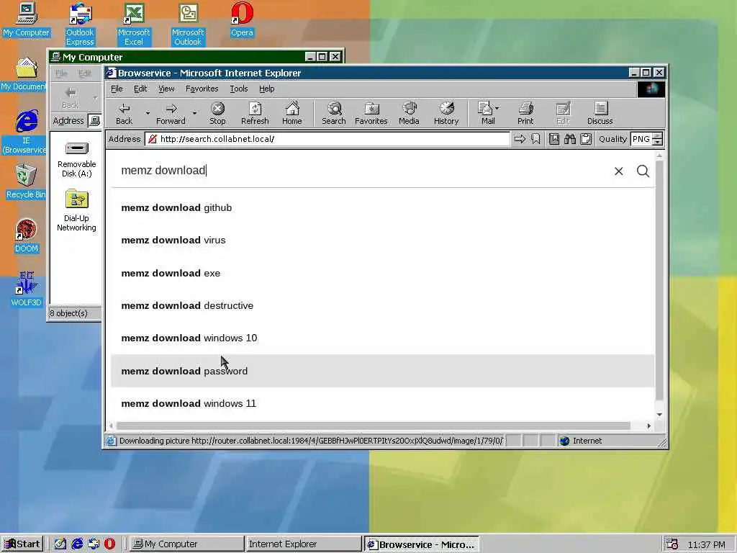Select Dial-Up Networking in My Computer
This screenshot has width=737, height=553.
(x=76, y=210)
